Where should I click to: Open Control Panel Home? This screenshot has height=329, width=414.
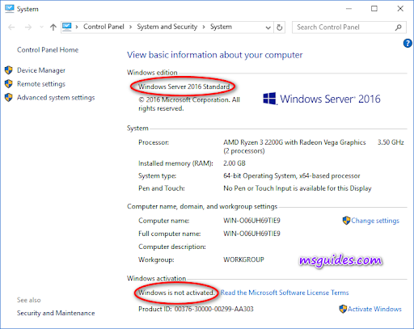[x=48, y=50]
